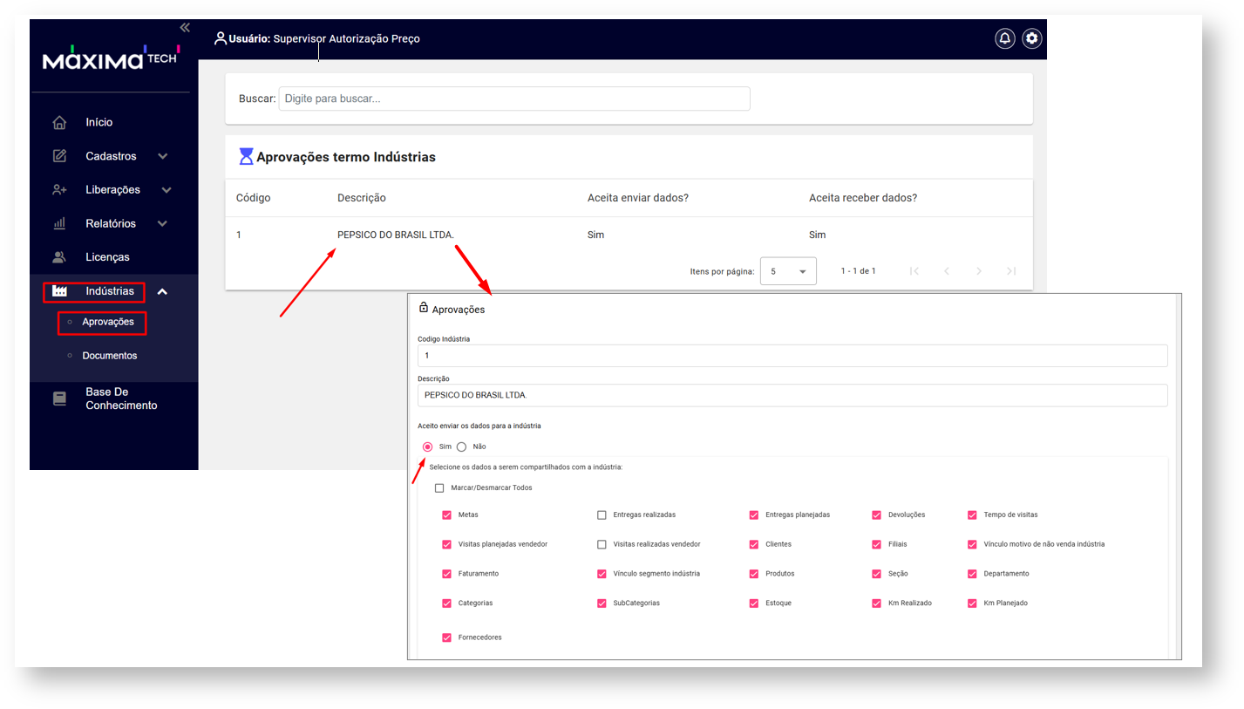The image size is (1244, 709).
Task: Click the Buscar search field
Action: pos(513,99)
